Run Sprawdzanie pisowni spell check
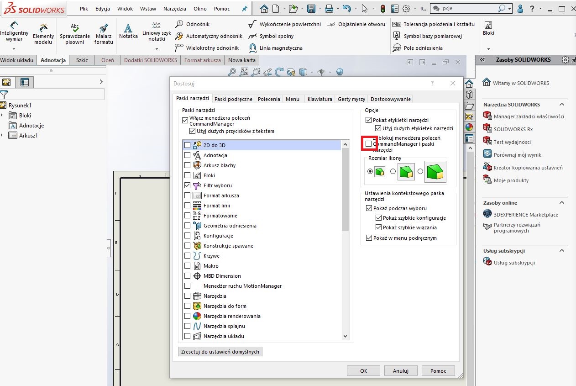The image size is (576, 386). (x=75, y=34)
